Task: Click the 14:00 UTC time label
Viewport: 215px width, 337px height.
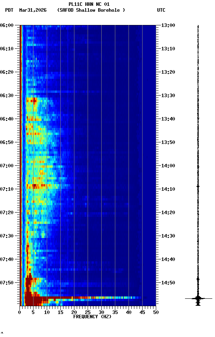Action: [168, 166]
